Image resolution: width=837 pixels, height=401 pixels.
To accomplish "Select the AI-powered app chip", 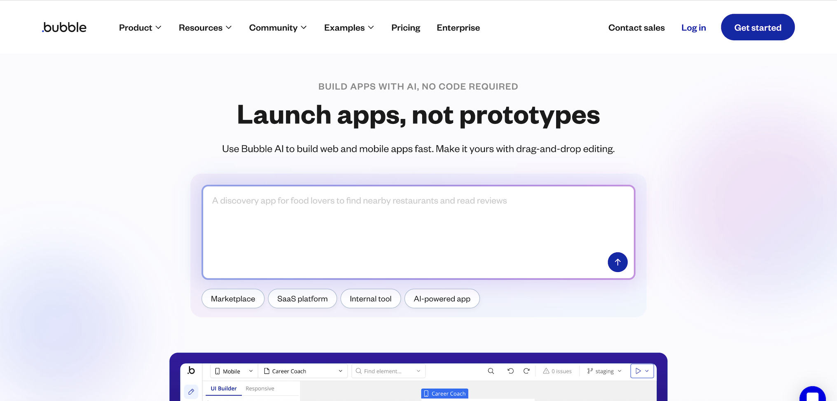I will (x=442, y=298).
